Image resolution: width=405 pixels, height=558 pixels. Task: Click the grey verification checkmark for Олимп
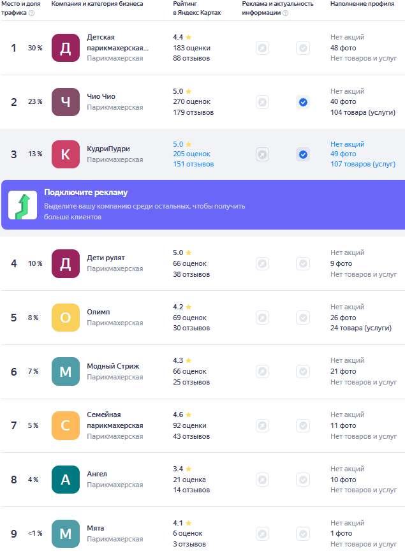click(x=303, y=318)
